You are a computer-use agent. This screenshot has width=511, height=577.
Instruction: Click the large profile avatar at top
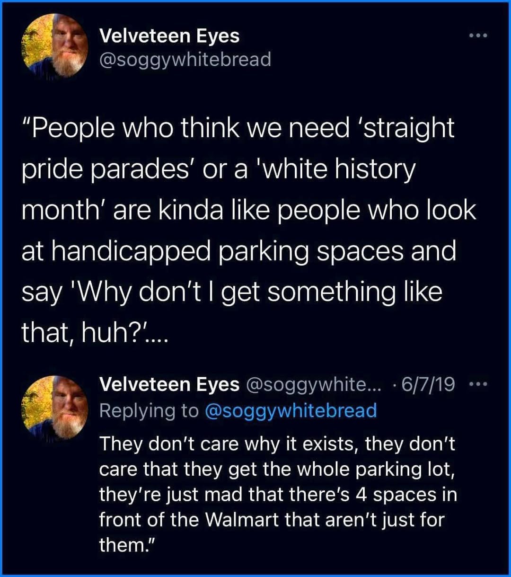[x=54, y=46]
